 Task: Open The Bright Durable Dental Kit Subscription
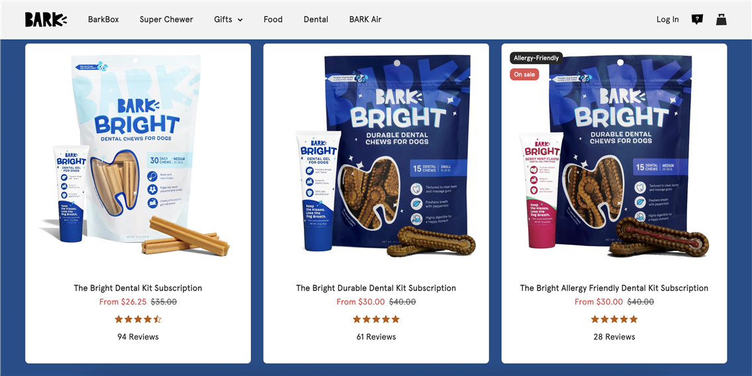(376, 288)
